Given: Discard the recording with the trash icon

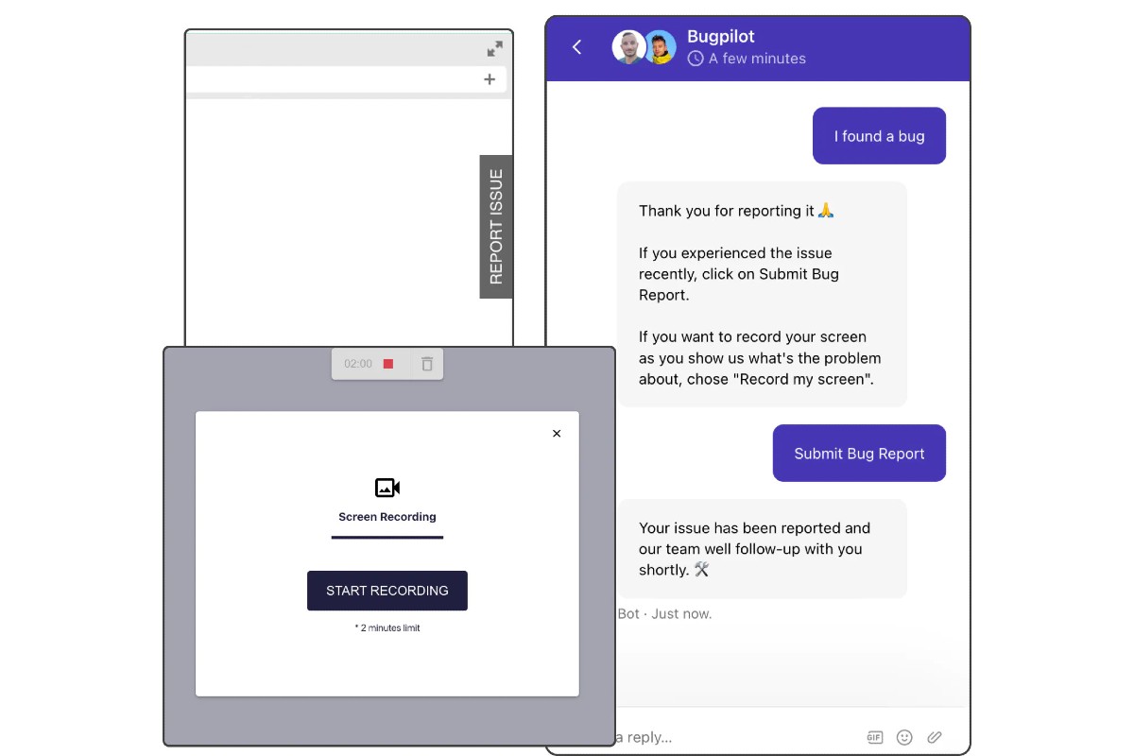Looking at the screenshot, I should coord(426,363).
